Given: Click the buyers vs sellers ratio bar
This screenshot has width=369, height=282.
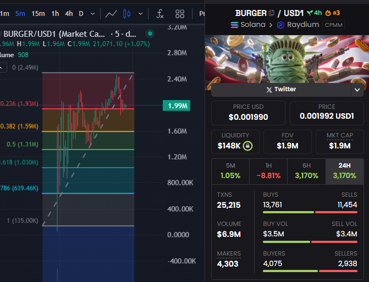Looking at the screenshot, I should pos(310,271).
